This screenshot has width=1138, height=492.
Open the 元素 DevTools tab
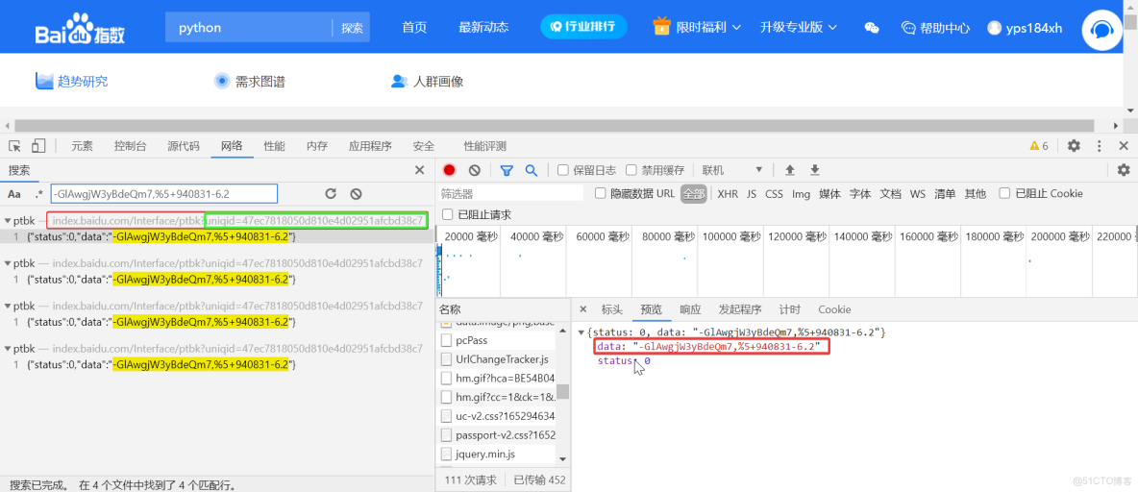[x=82, y=146]
